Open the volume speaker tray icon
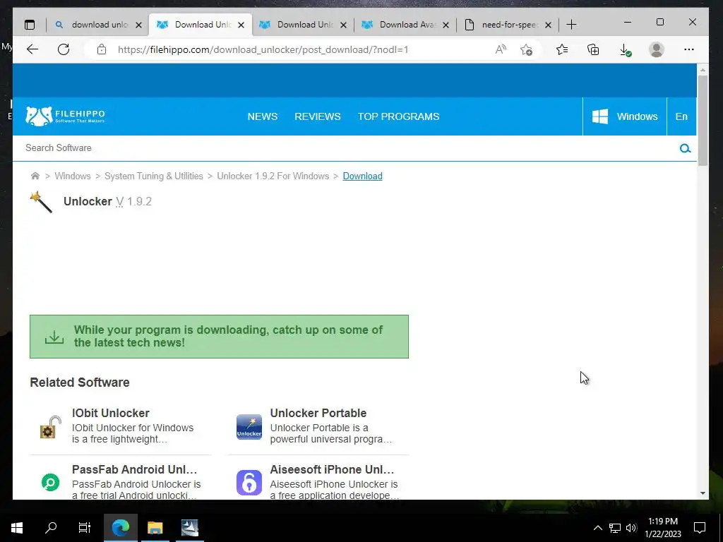Viewport: 723px width, 542px height. 631,528
